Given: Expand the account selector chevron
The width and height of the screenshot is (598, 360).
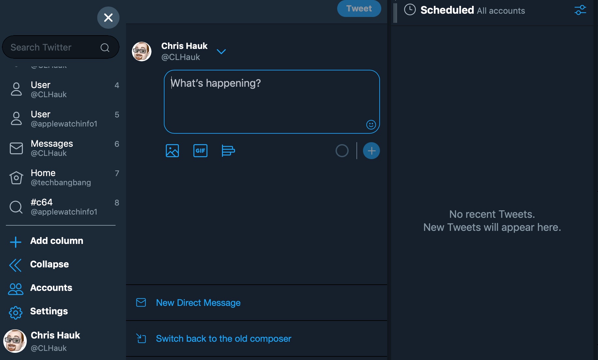Looking at the screenshot, I should point(221,52).
